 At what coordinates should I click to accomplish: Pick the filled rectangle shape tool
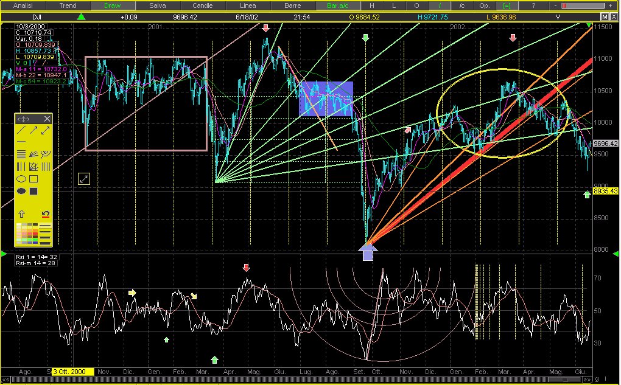pyautogui.click(x=33, y=191)
